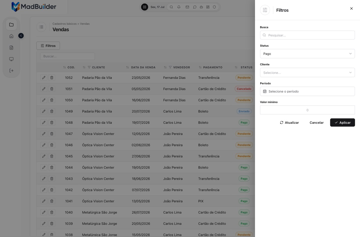Click the monitor icon in left sidebar
The image size is (360, 237).
pyautogui.click(x=11, y=59)
